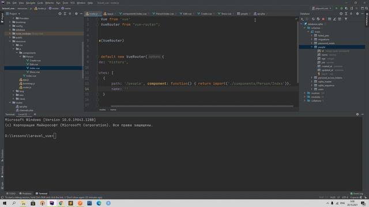Click the Run green play icon
The width and height of the screenshot is (369, 207).
[337, 8]
